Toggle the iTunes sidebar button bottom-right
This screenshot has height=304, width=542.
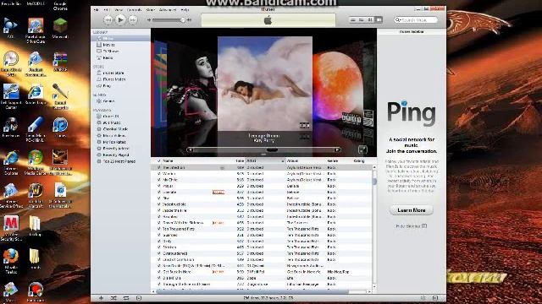[x=435, y=298]
